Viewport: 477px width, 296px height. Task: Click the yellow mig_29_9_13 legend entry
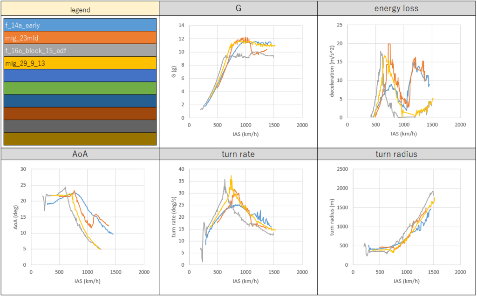pyautogui.click(x=80, y=63)
